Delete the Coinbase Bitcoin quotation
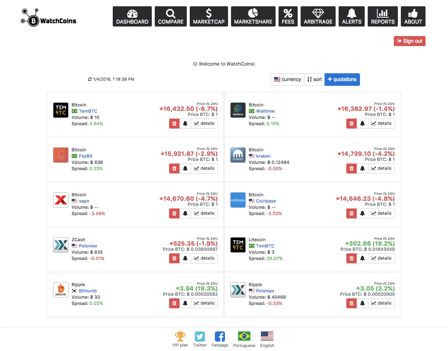Image resolution: width=448 pixels, height=351 pixels. (x=351, y=214)
